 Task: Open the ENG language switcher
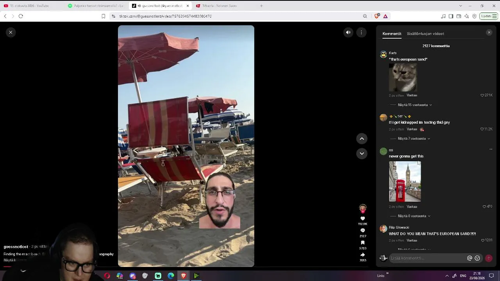(x=463, y=276)
